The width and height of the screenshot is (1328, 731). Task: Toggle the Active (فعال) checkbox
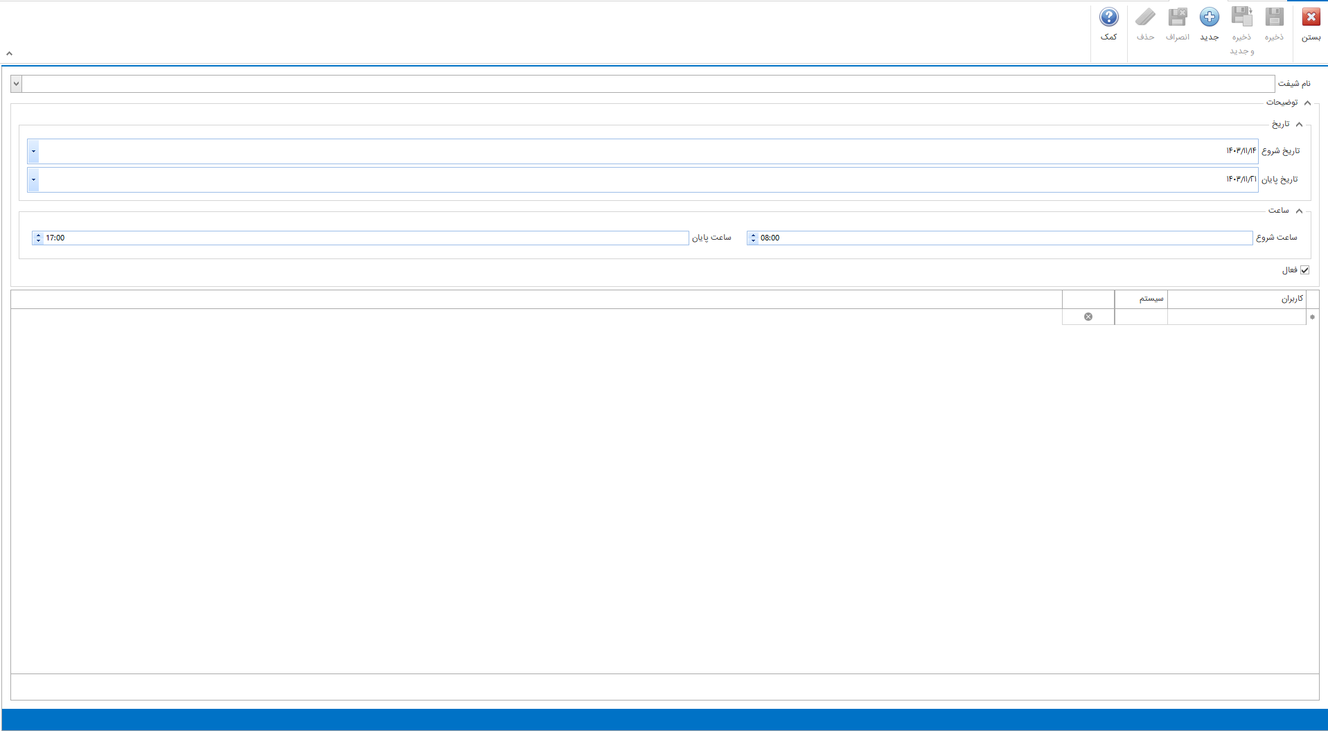tap(1305, 270)
